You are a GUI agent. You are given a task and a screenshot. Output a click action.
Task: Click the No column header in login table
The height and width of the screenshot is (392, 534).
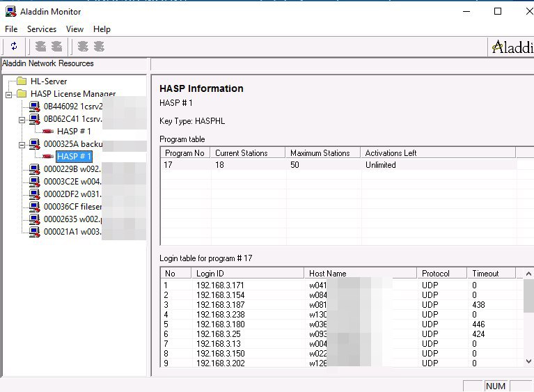175,273
